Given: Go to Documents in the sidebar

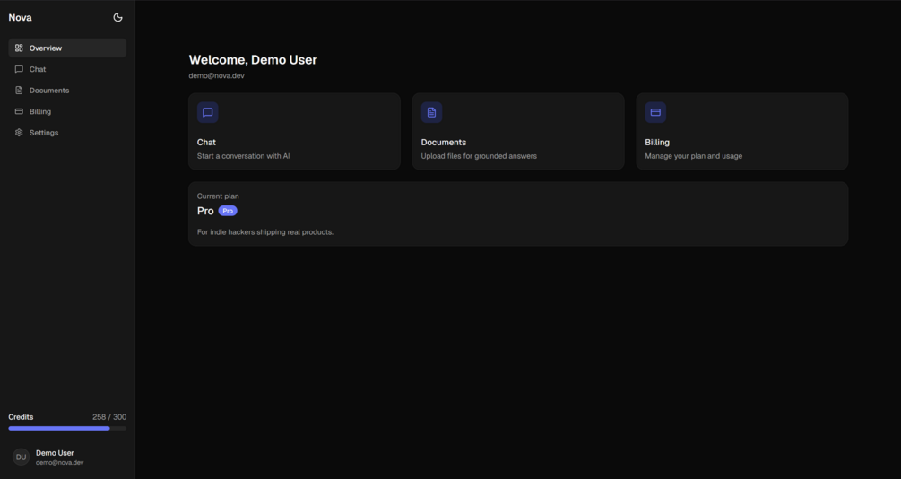Looking at the screenshot, I should pyautogui.click(x=67, y=91).
